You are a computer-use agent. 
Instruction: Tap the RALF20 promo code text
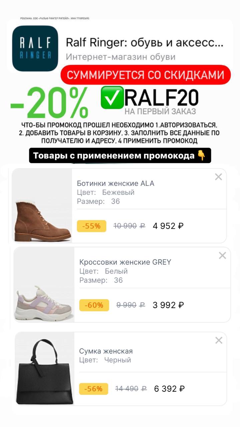pyautogui.click(x=162, y=97)
